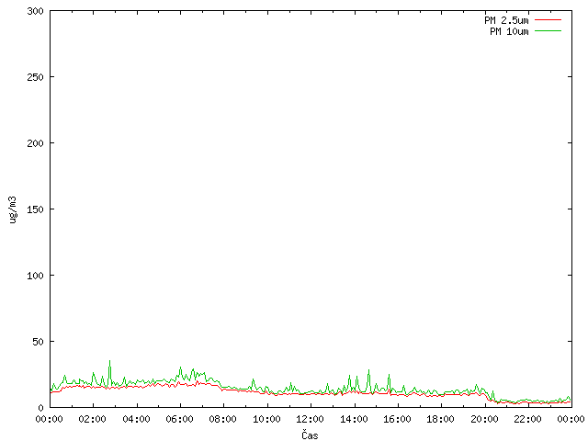The image size is (588, 441).
Task: Click the 14:00 time label
Action: 354,419
